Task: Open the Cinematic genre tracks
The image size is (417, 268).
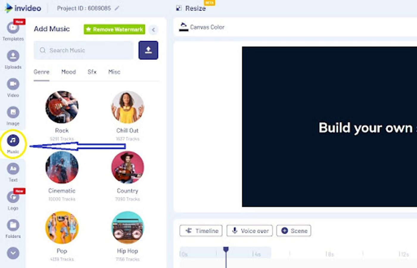Action: pos(62,167)
